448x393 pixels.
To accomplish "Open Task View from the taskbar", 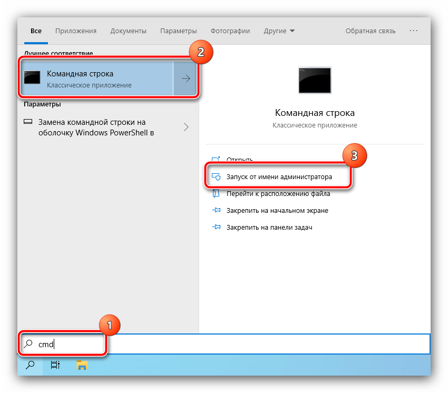I will [x=55, y=365].
